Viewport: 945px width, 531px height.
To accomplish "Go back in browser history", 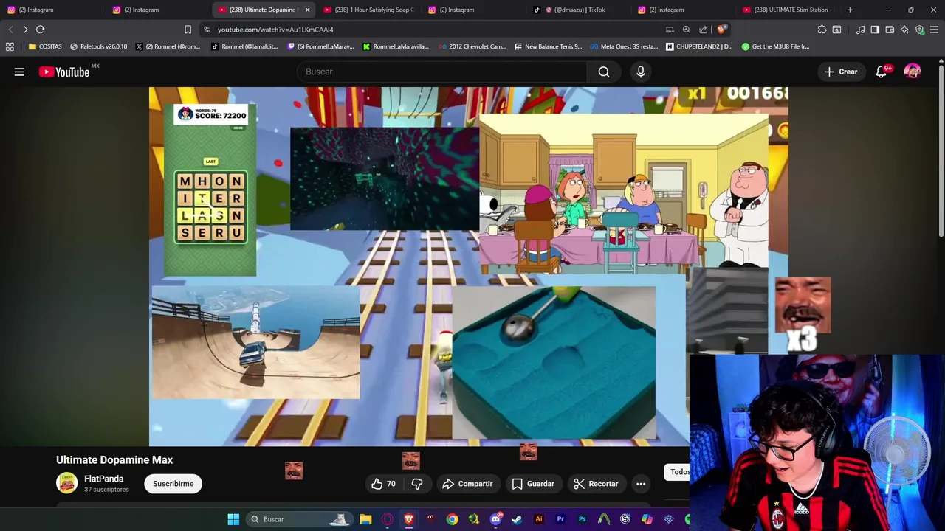I will 10,29.
